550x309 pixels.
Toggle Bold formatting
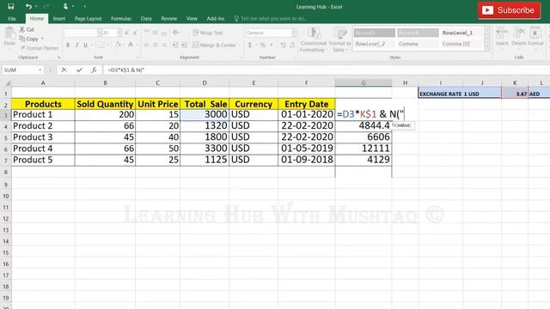click(68, 45)
